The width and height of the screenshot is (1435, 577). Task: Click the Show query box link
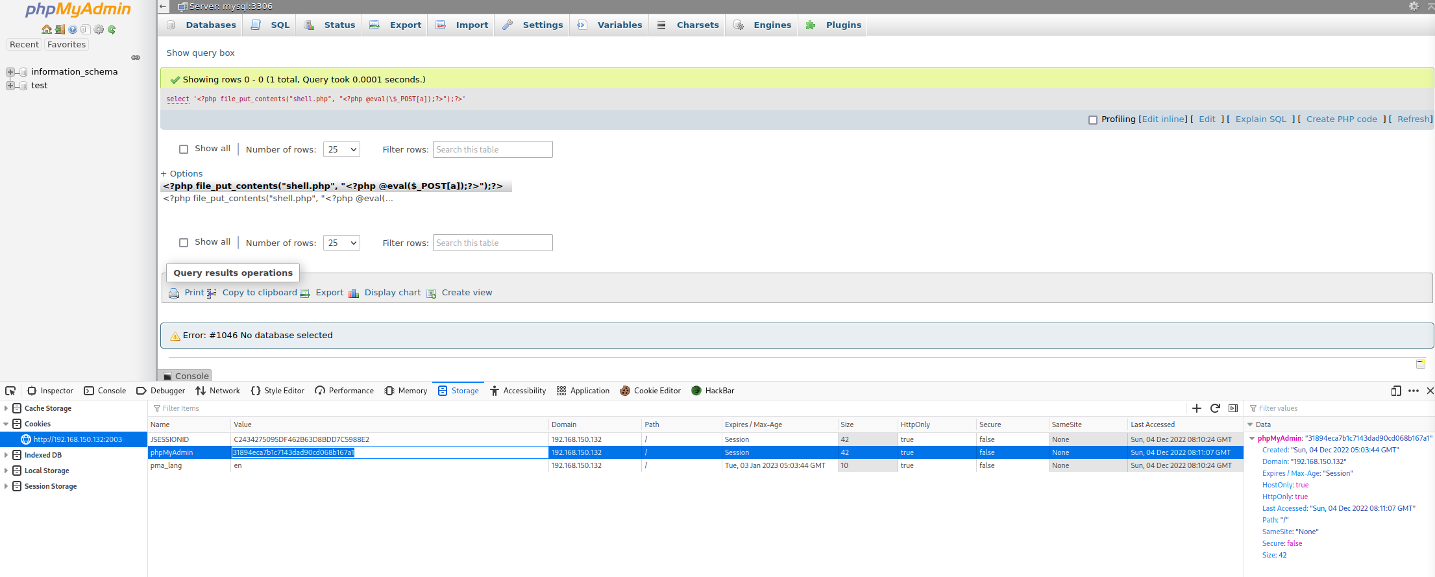201,53
